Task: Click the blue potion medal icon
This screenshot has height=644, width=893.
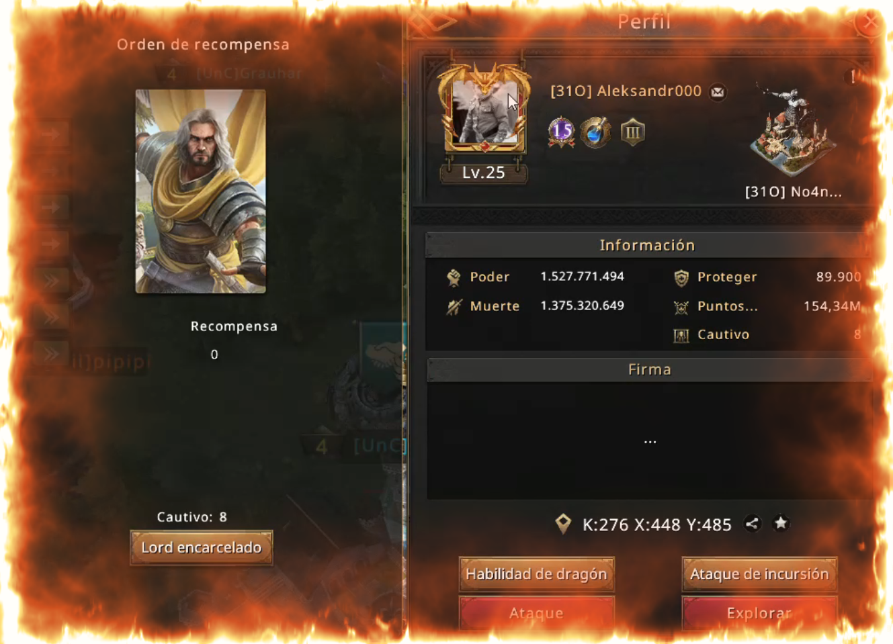Action: tap(595, 132)
